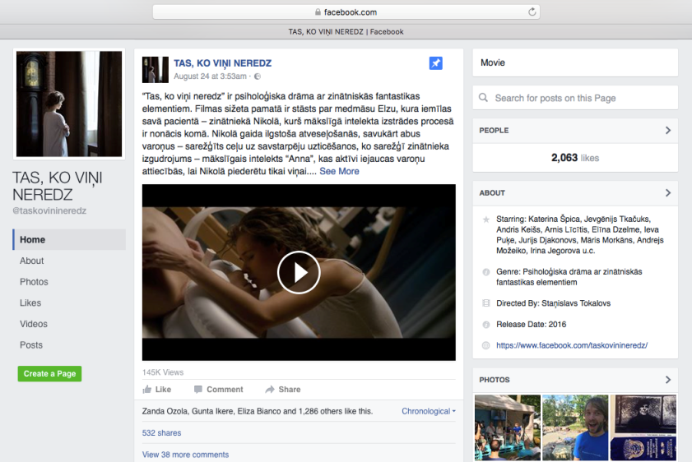Click the public globe icon beside post date
Viewport: 692px width, 462px height.
click(x=258, y=76)
